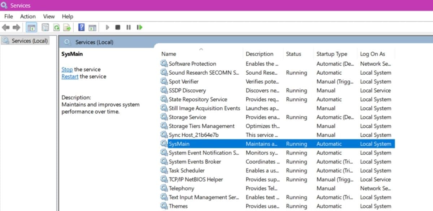This screenshot has height=211, width=433.
Task: Click the Services app icon in the title bar
Action: point(5,5)
